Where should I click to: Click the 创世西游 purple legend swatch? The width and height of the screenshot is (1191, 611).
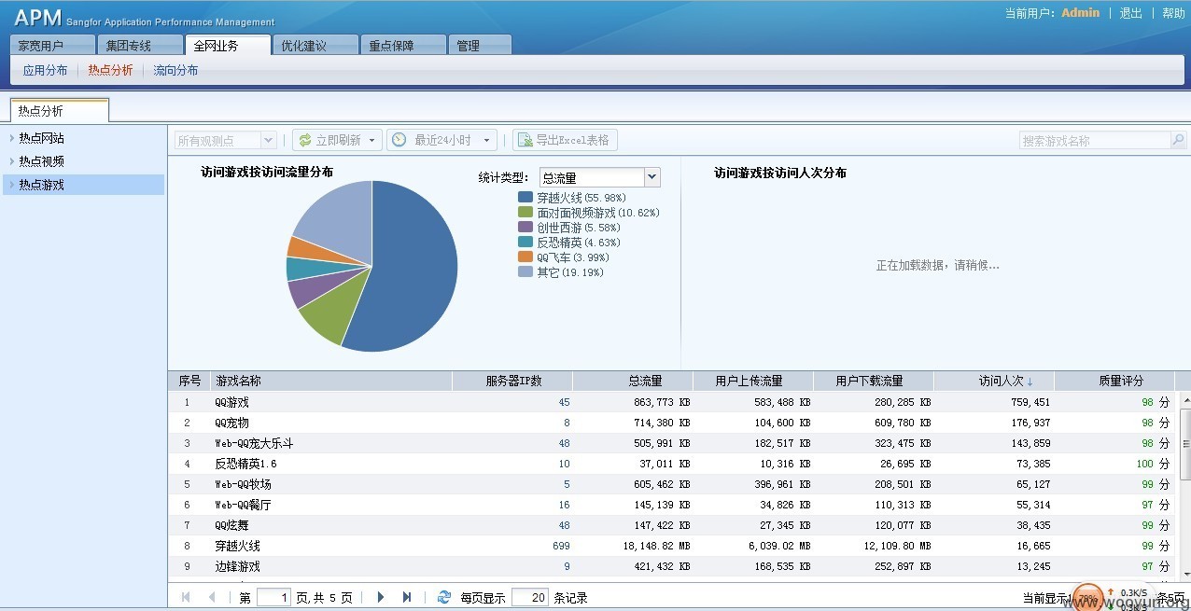[x=525, y=228]
